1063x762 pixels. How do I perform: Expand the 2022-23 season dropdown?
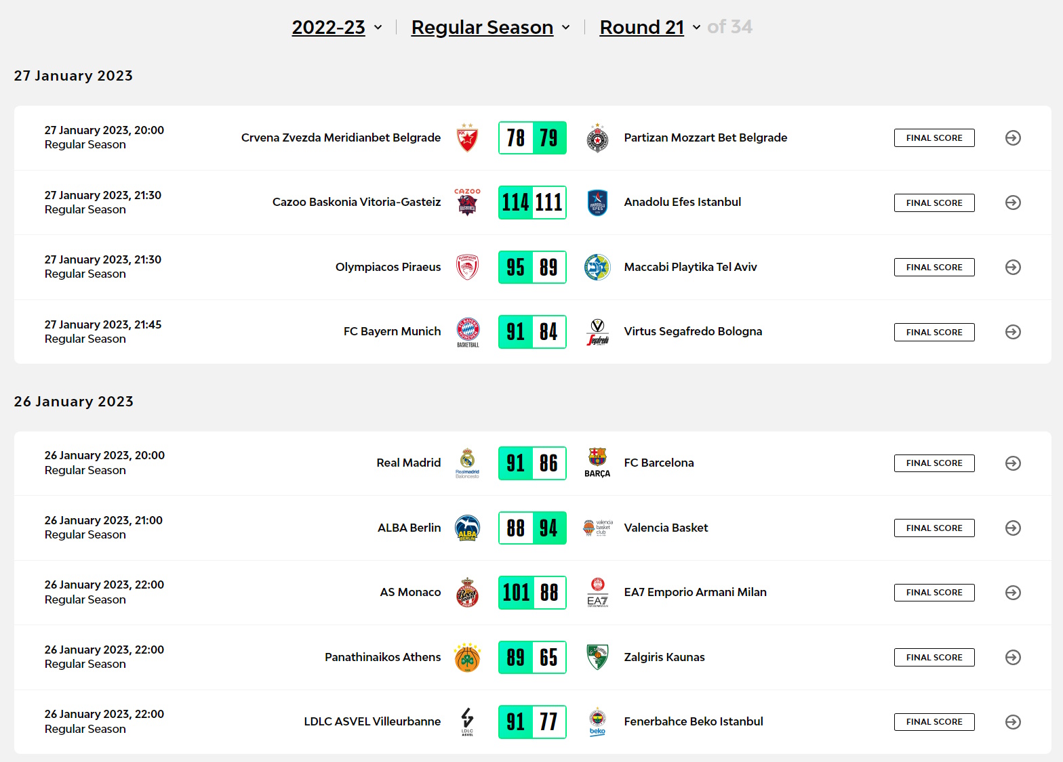(x=337, y=27)
